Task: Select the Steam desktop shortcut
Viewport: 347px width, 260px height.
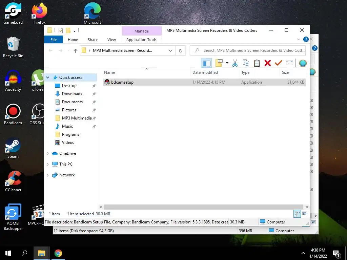Action: coord(13,148)
